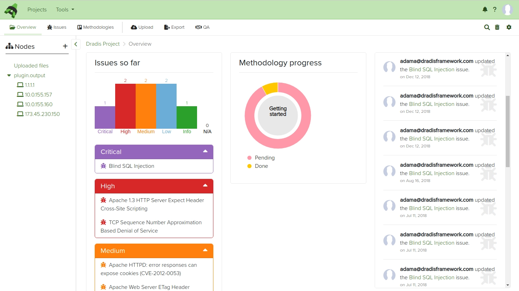This screenshot has width=519, height=291.
Task: Collapse the Medium issues panel
Action: tap(205, 250)
